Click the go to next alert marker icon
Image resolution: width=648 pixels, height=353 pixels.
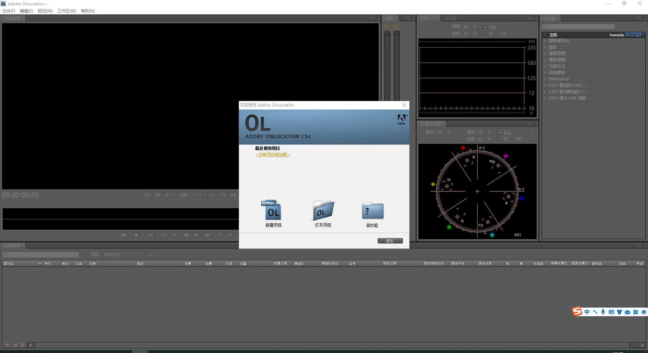click(x=218, y=235)
